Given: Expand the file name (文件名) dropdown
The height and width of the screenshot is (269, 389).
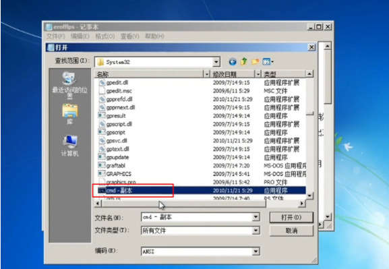Looking at the screenshot, I should tap(256, 217).
